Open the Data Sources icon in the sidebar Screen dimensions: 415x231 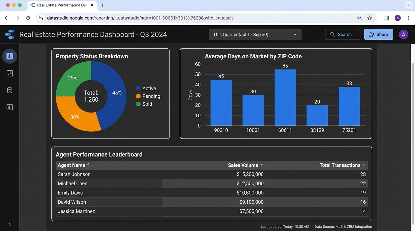(x=9, y=90)
